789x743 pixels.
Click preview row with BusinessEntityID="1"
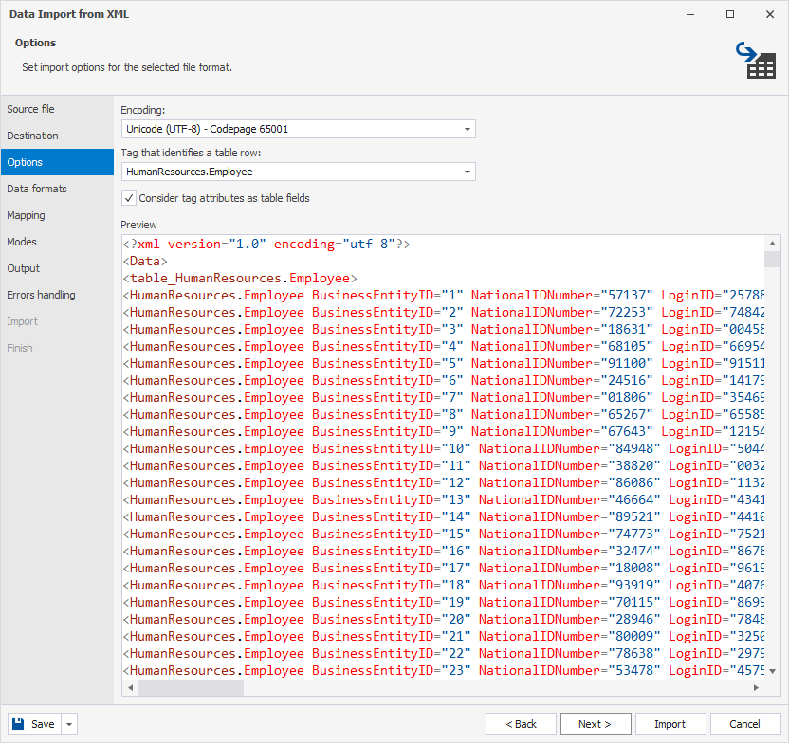tap(443, 296)
